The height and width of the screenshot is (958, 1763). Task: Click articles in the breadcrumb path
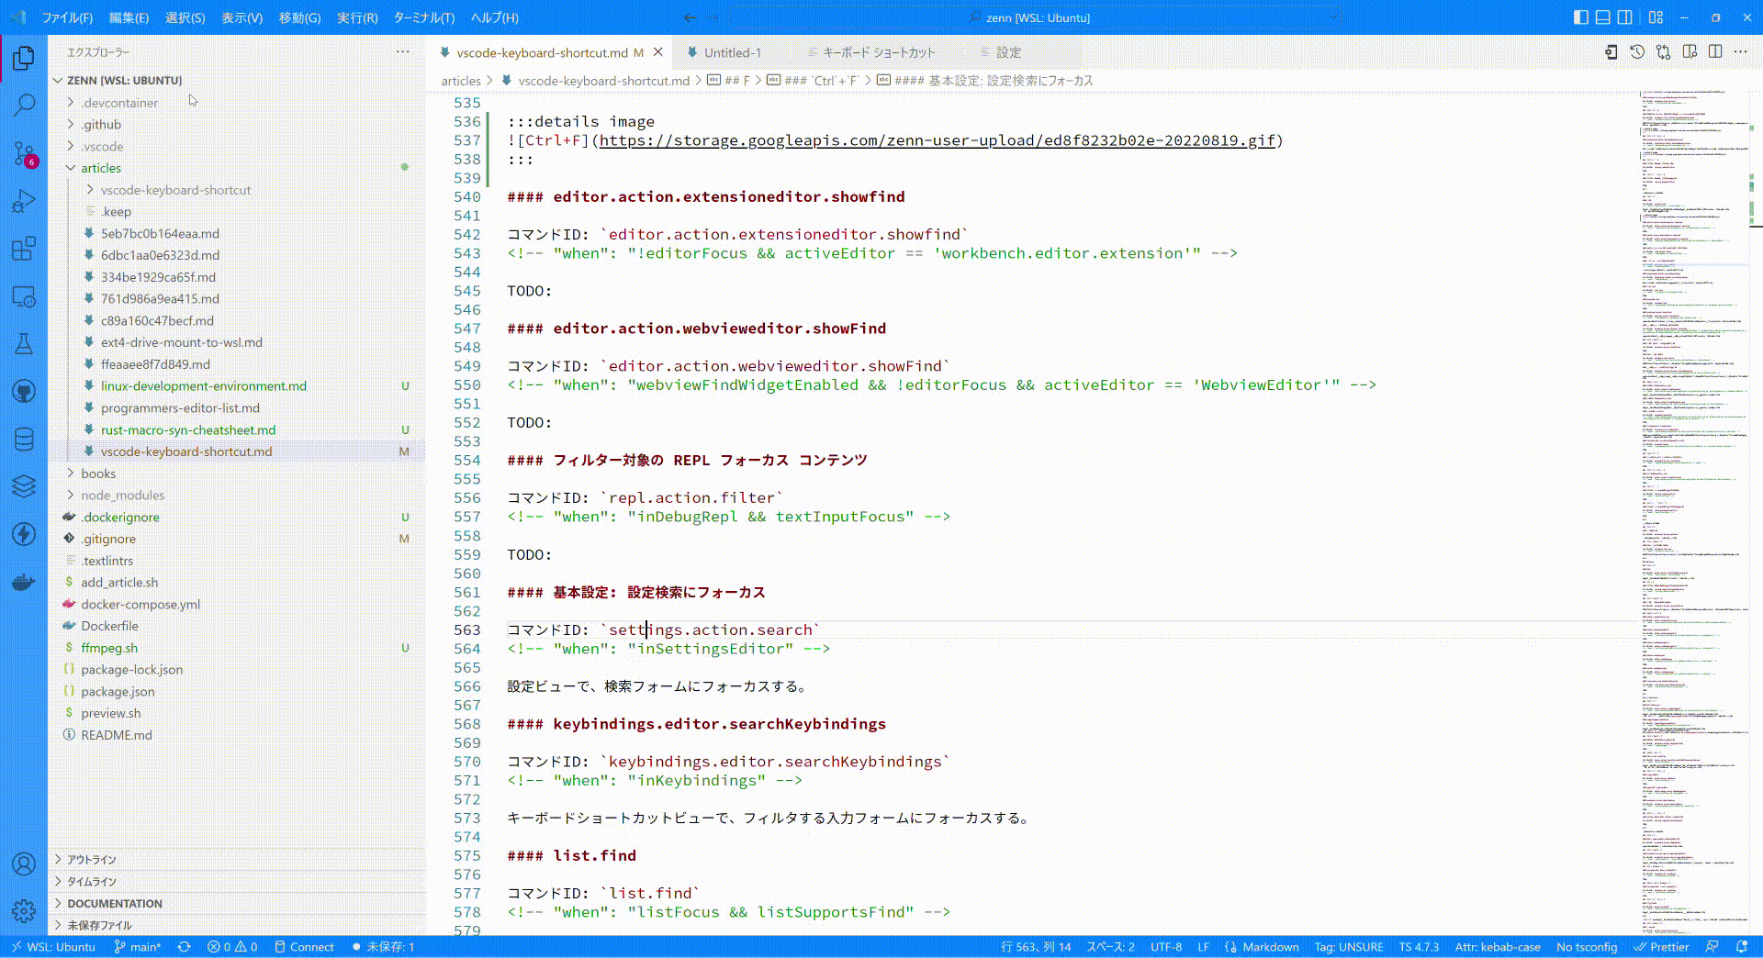pyautogui.click(x=461, y=81)
